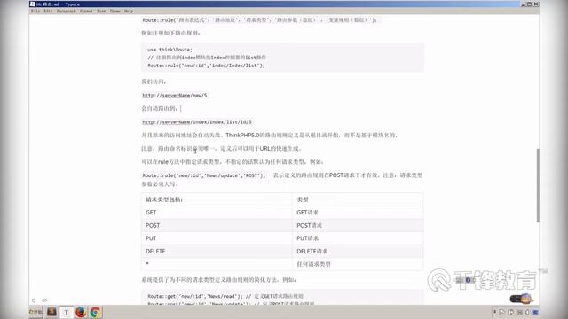This screenshot has width=568, height=319.
Task: Select the Typora taskbar icon
Action: point(66,312)
